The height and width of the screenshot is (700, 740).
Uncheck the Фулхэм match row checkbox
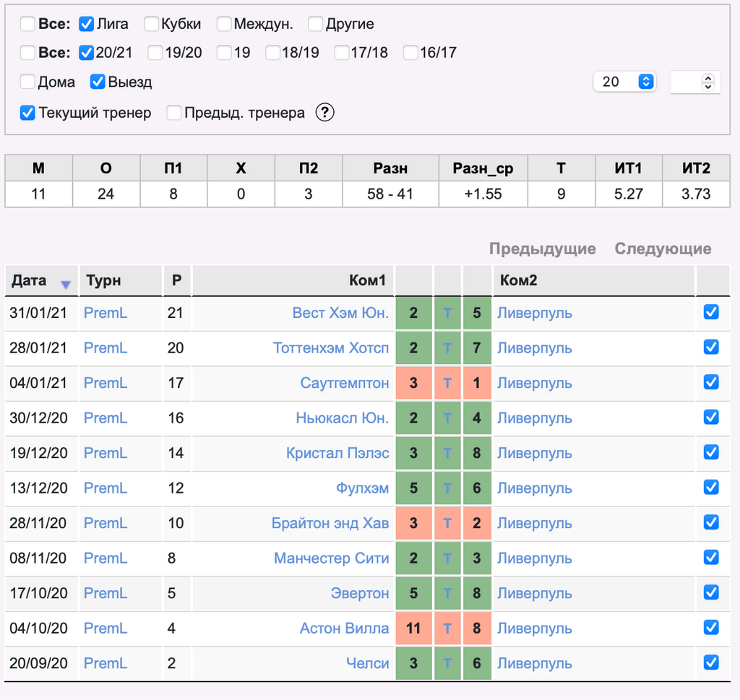pos(711,487)
